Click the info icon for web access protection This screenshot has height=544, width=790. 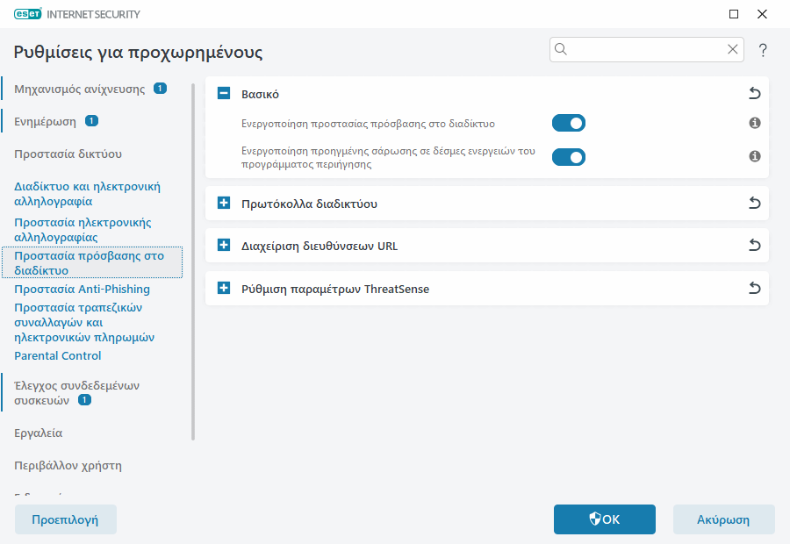pyautogui.click(x=754, y=123)
